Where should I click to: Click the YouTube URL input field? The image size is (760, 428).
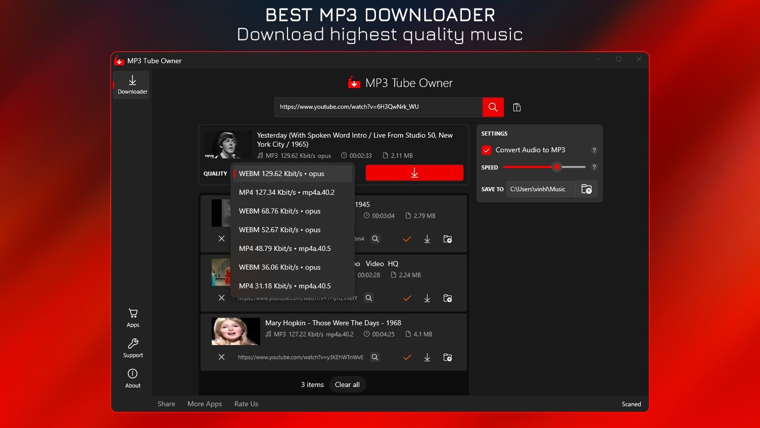coord(378,107)
